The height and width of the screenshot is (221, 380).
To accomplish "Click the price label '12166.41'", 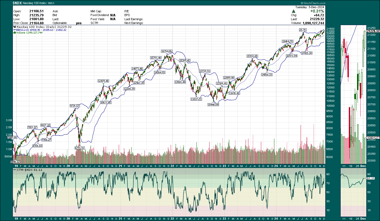I will [222, 83].
